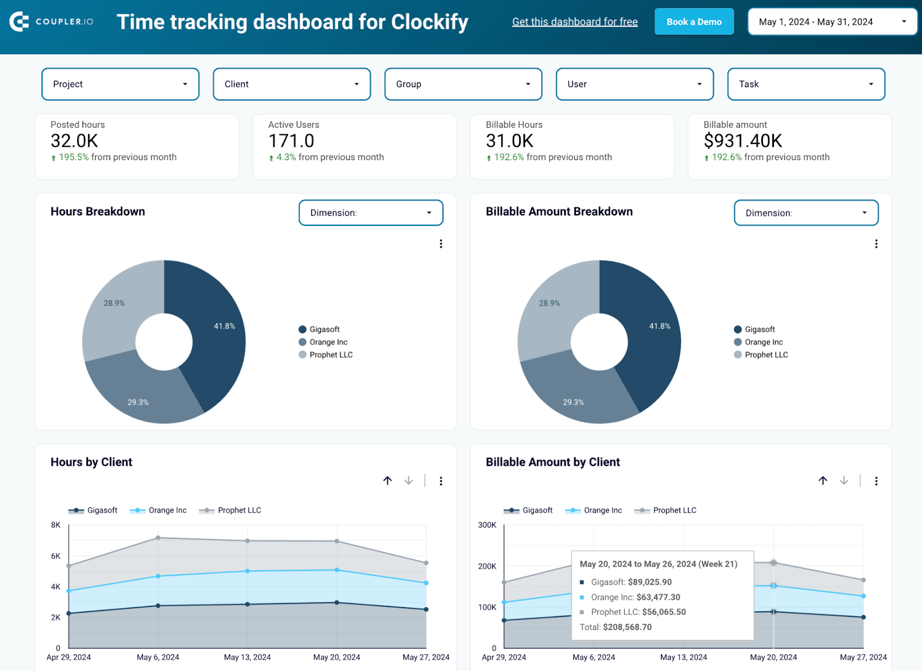Click Gigasoft legend marker in Hours by Client
Viewport: 922px width, 671px height.
tap(76, 510)
